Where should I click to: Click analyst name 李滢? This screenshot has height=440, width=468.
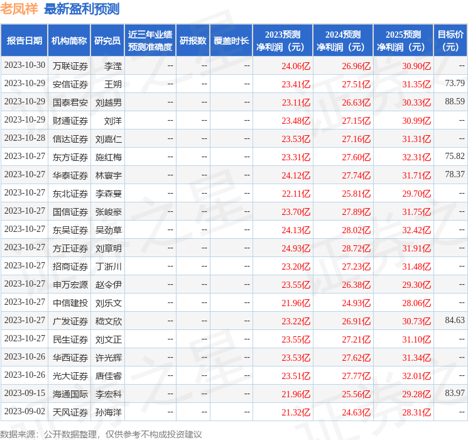point(113,66)
